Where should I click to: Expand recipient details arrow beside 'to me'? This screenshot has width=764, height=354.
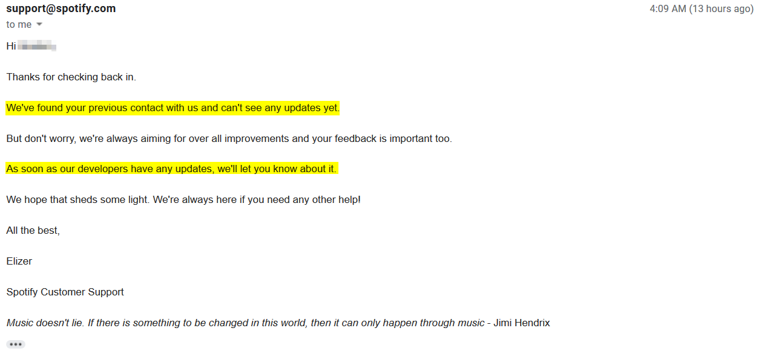click(39, 25)
